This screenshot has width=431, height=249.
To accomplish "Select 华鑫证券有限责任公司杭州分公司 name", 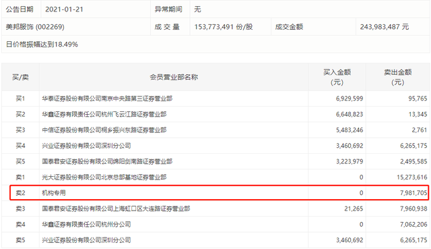I will click(86, 225).
